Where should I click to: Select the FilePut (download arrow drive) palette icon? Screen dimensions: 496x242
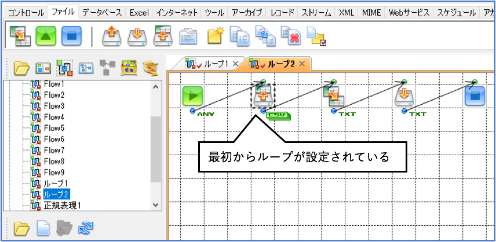137,37
